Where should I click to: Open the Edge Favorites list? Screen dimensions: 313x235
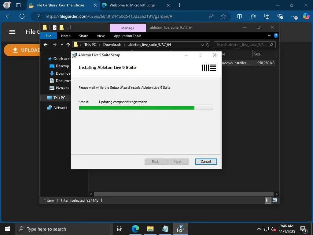[x=253, y=17]
